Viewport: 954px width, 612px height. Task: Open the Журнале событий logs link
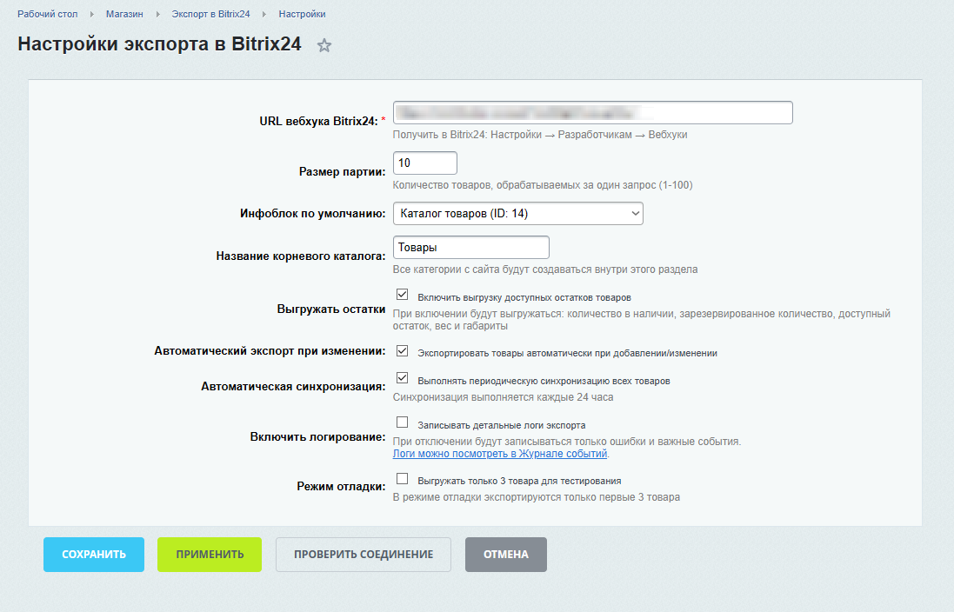500,454
